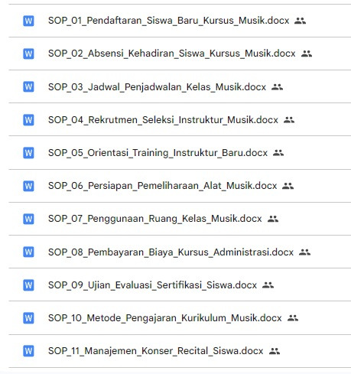Click the Word icon for SOP_09_Ujian_Evaluasi file
The height and width of the screenshot is (374, 351).
[28, 285]
